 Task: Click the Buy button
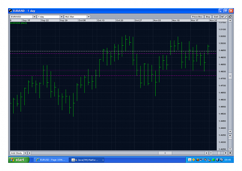tap(208, 17)
